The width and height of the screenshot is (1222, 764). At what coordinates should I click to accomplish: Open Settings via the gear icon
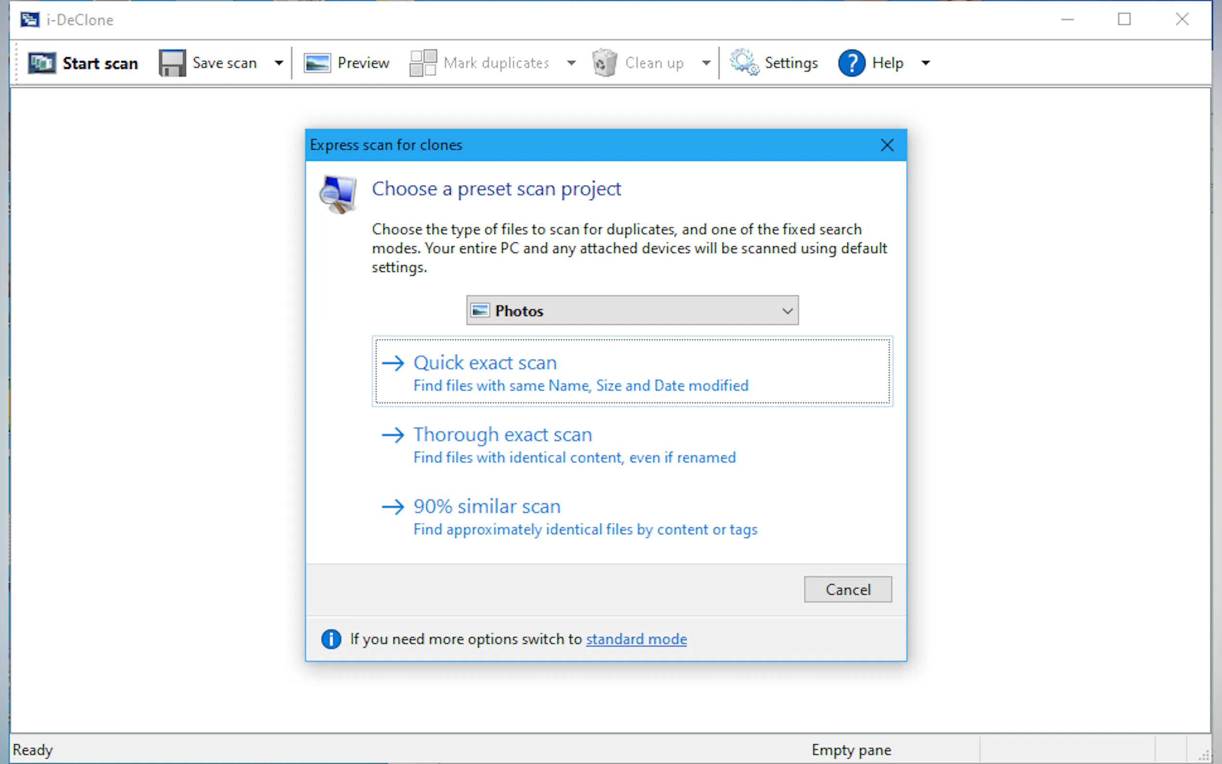click(744, 63)
